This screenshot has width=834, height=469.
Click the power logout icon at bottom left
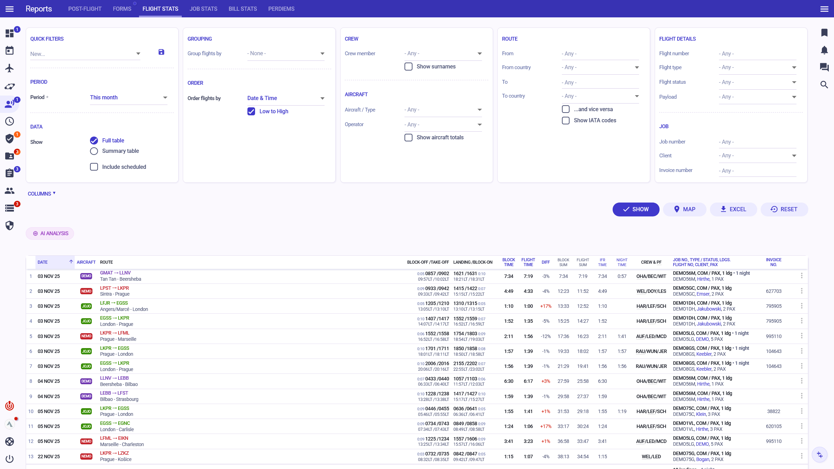(x=10, y=459)
